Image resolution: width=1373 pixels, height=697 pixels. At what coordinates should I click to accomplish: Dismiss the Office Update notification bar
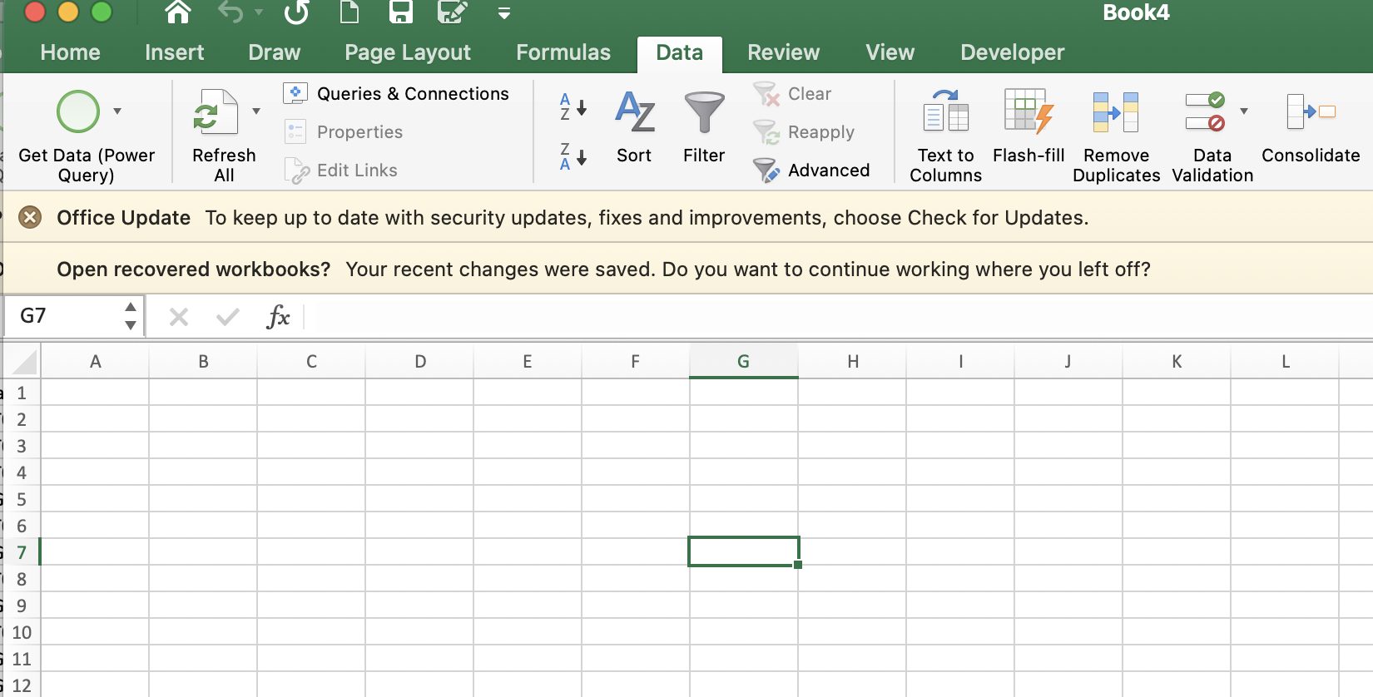(x=30, y=218)
